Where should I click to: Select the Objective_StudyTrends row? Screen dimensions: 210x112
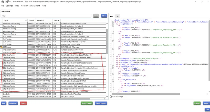point(53,84)
